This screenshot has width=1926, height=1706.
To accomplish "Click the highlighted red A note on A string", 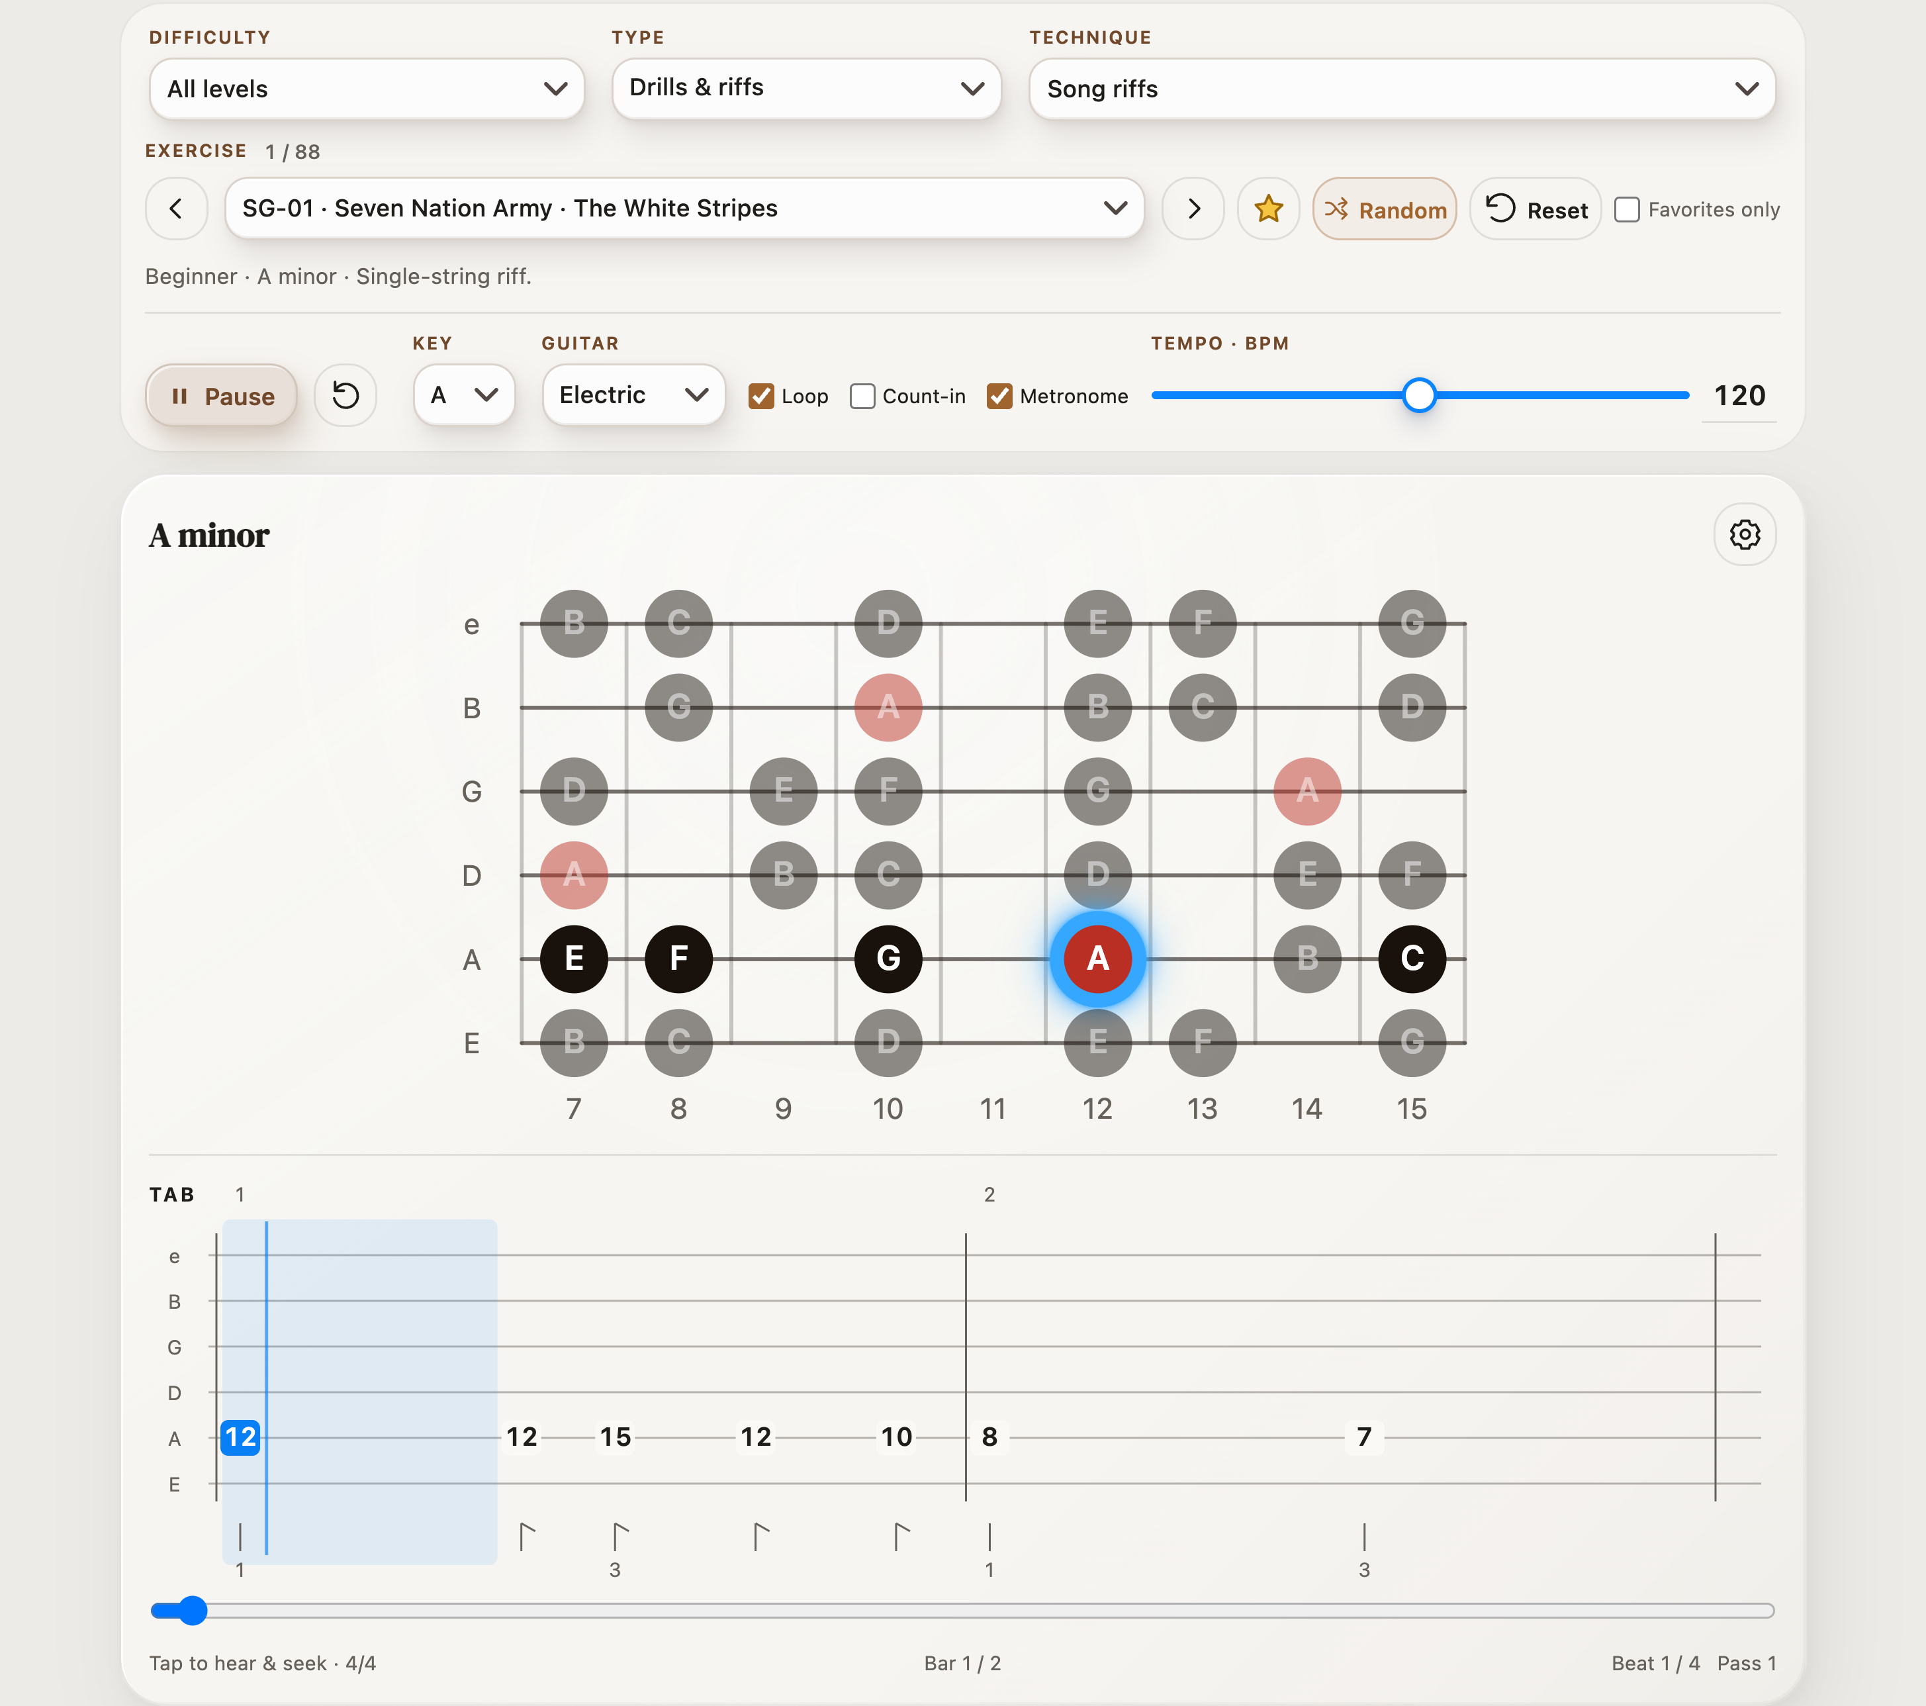I will (x=1098, y=959).
